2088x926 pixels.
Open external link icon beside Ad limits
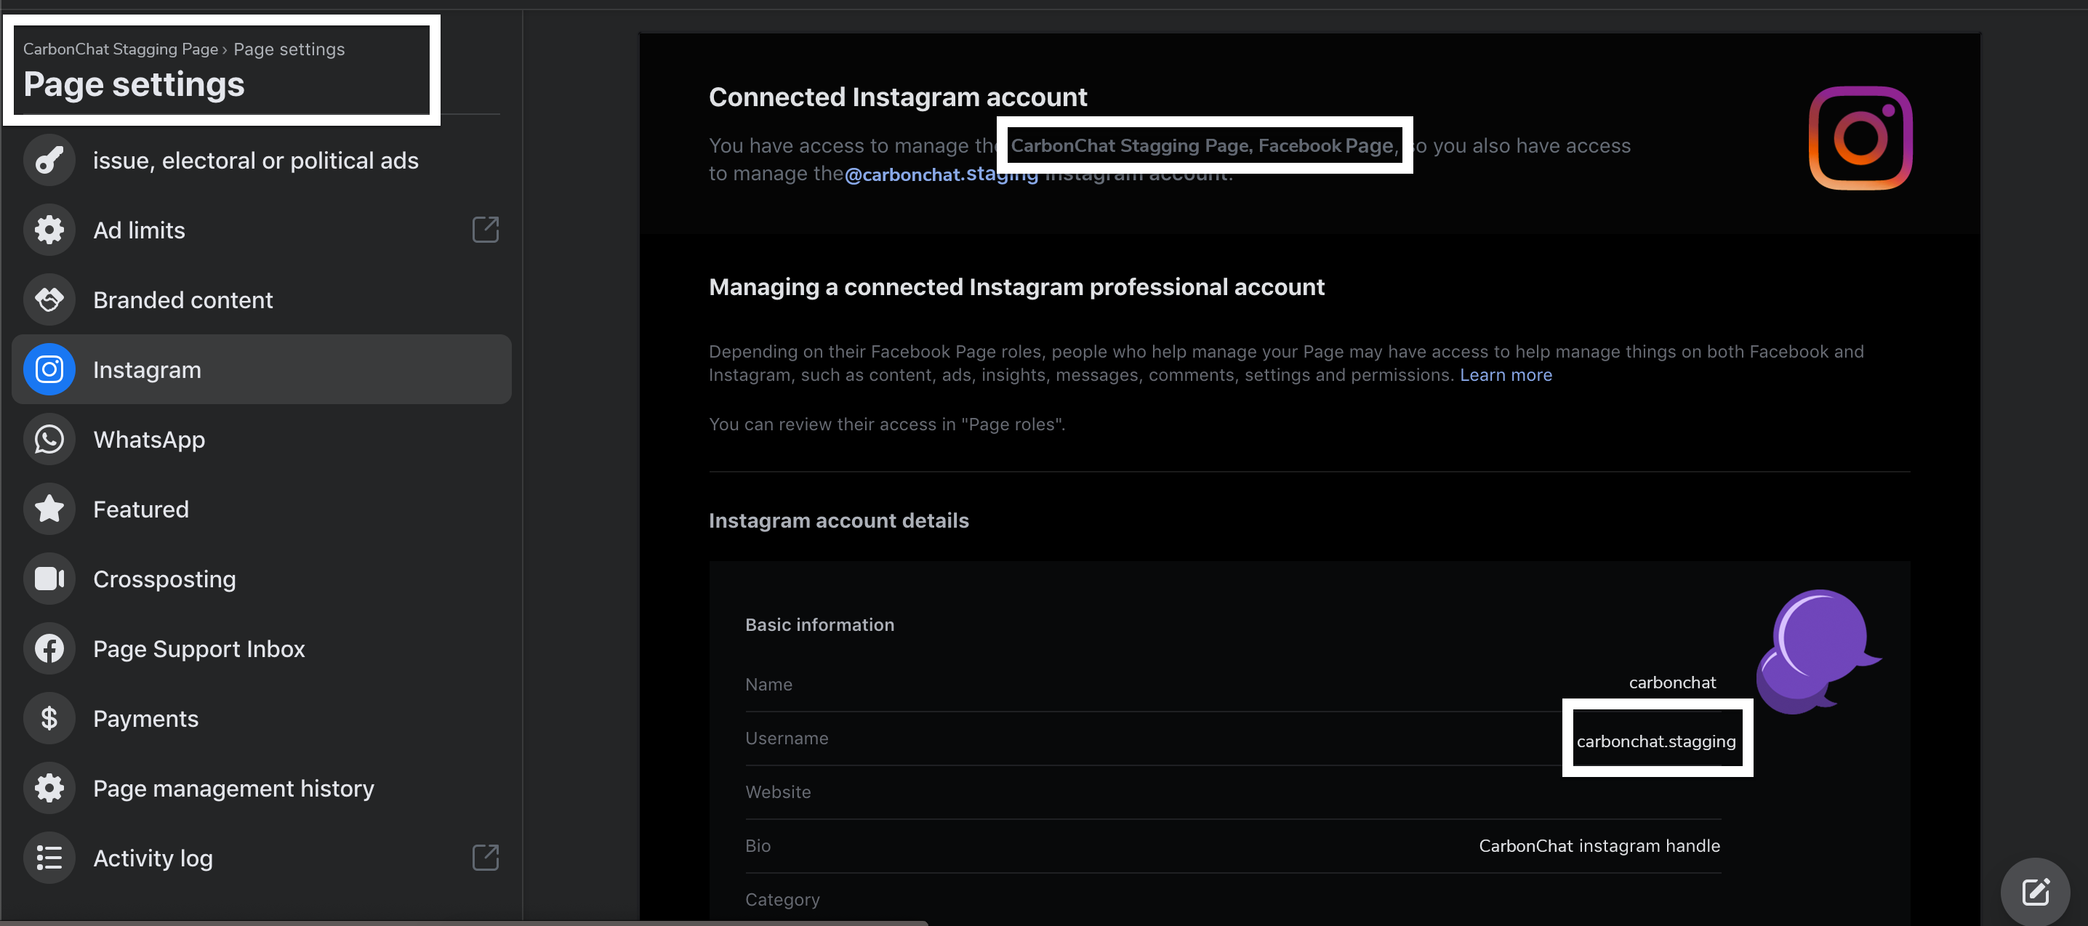coord(485,230)
